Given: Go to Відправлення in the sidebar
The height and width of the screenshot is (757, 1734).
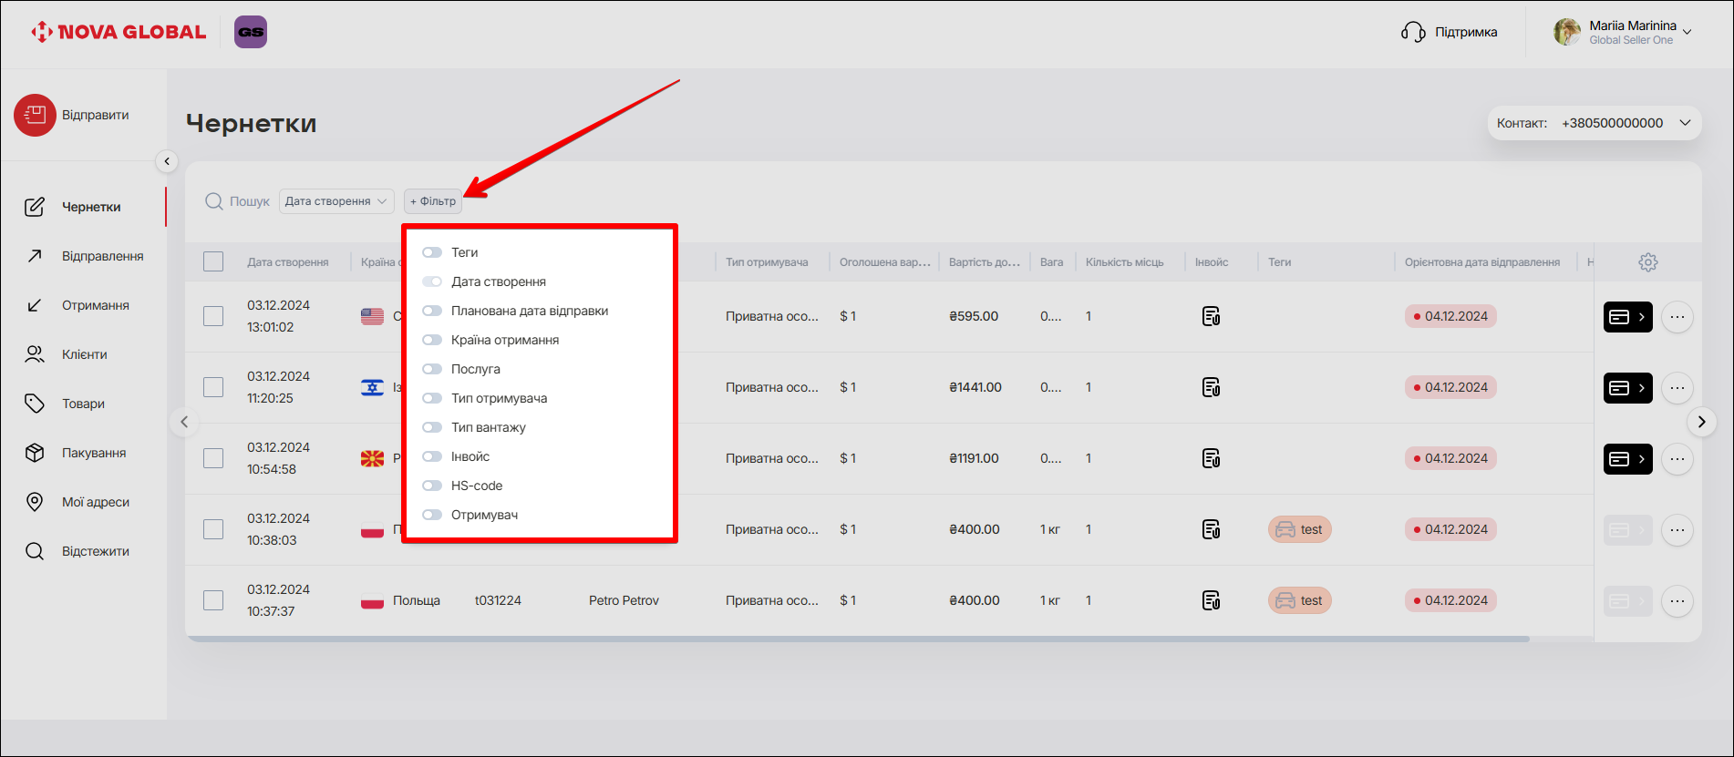Looking at the screenshot, I should coord(102,256).
